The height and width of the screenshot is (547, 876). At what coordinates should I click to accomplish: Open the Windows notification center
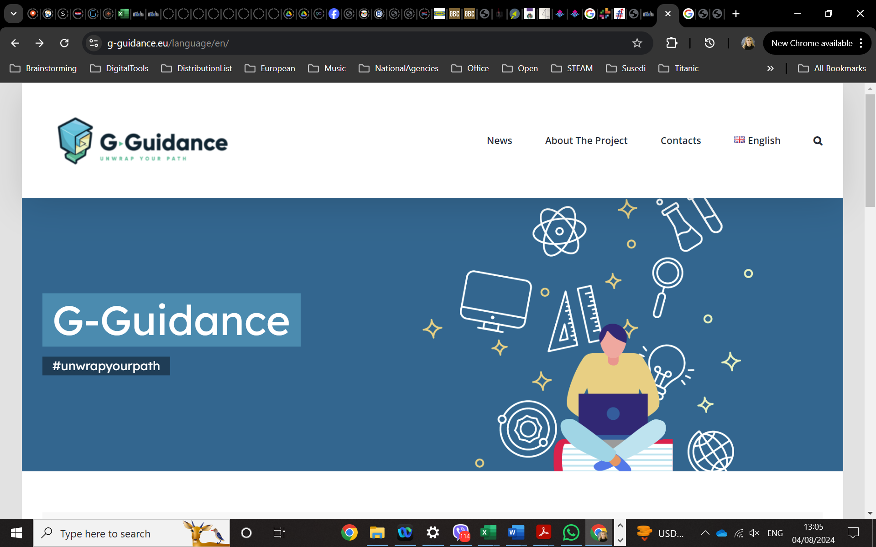[853, 533]
